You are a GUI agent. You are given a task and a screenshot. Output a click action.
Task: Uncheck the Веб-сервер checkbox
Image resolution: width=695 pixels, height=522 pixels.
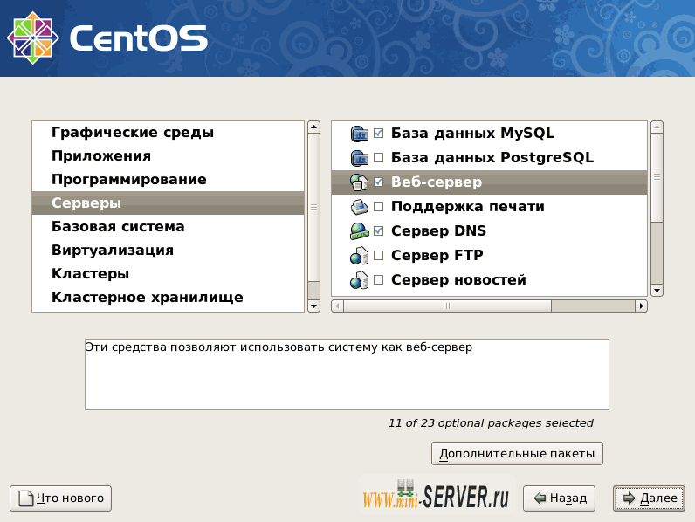pos(379,182)
